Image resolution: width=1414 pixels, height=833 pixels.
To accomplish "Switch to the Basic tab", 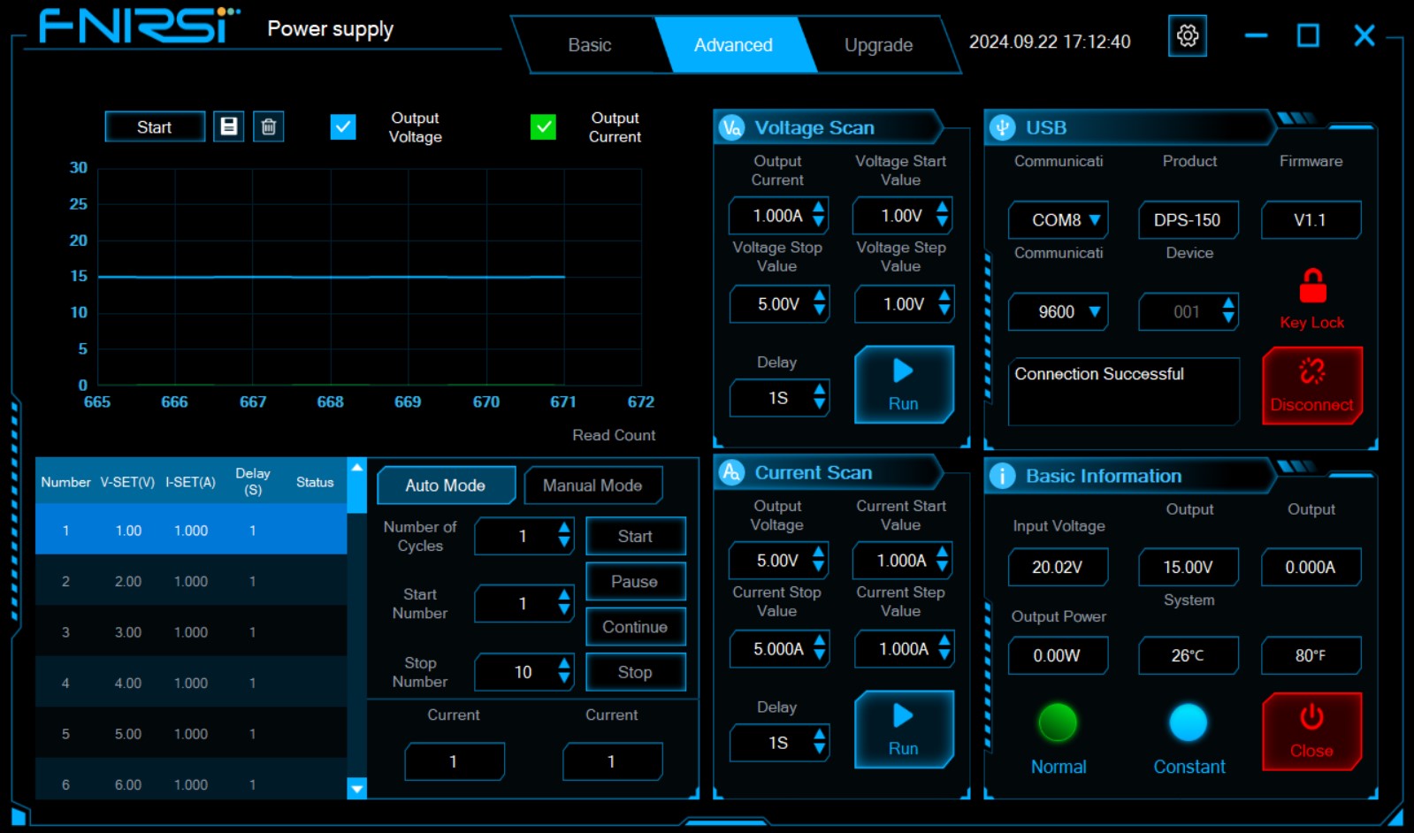I will [x=590, y=45].
